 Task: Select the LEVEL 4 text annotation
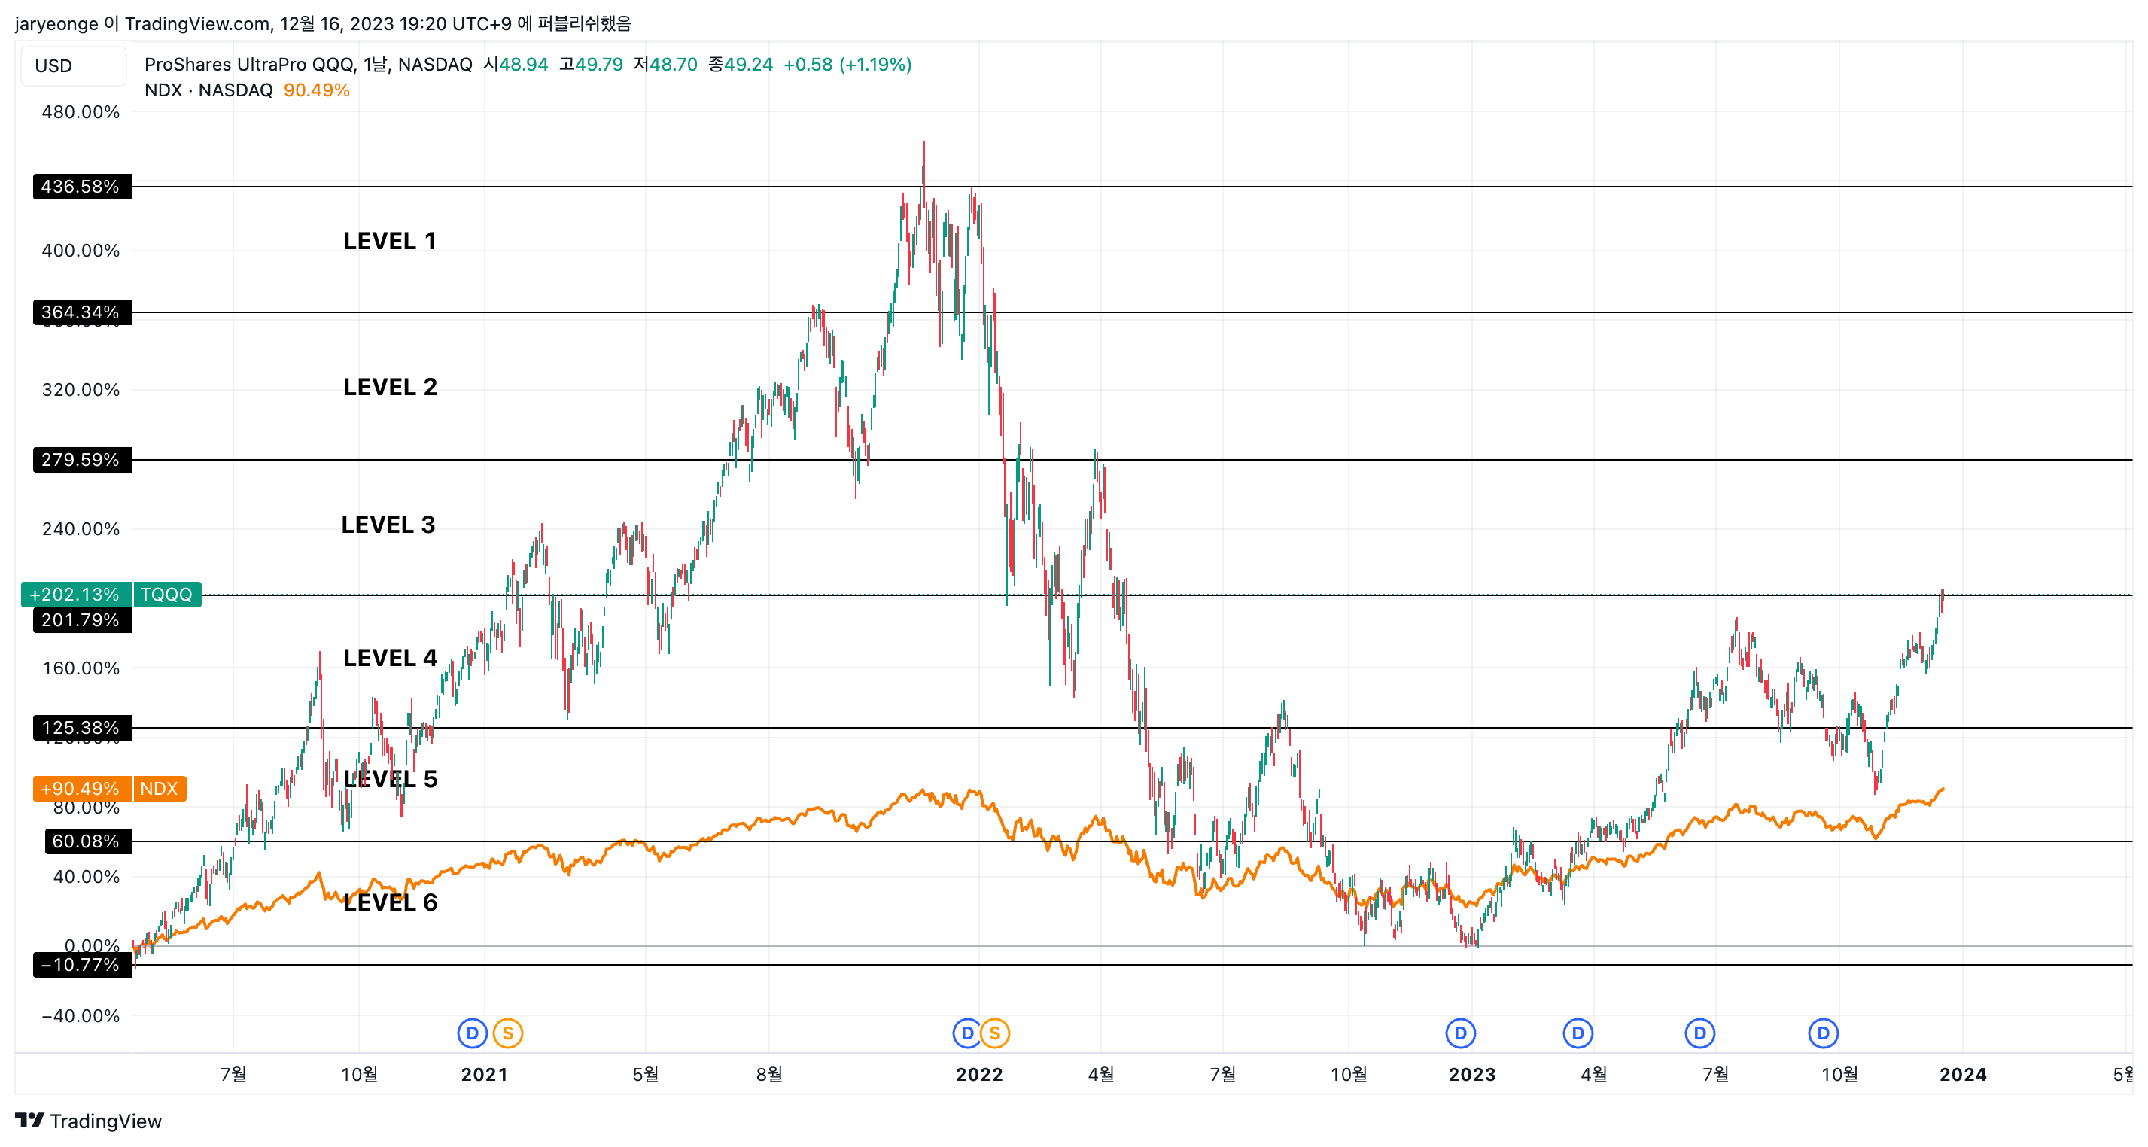tap(391, 659)
